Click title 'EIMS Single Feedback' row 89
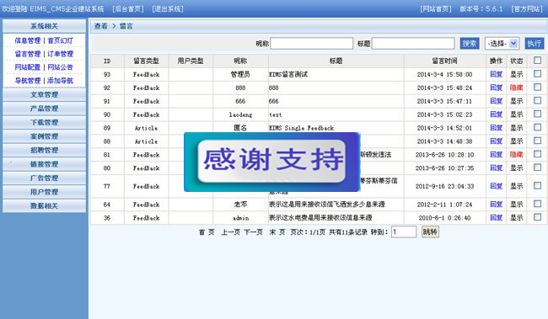This screenshot has height=319, width=548. (x=301, y=128)
